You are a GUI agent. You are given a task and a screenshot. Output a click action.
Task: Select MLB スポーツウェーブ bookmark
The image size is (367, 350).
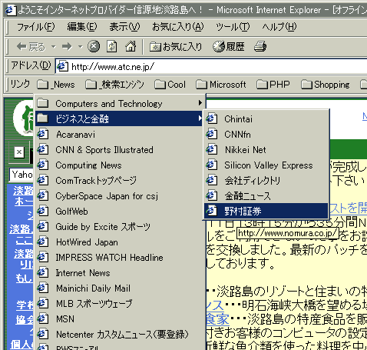click(x=120, y=304)
